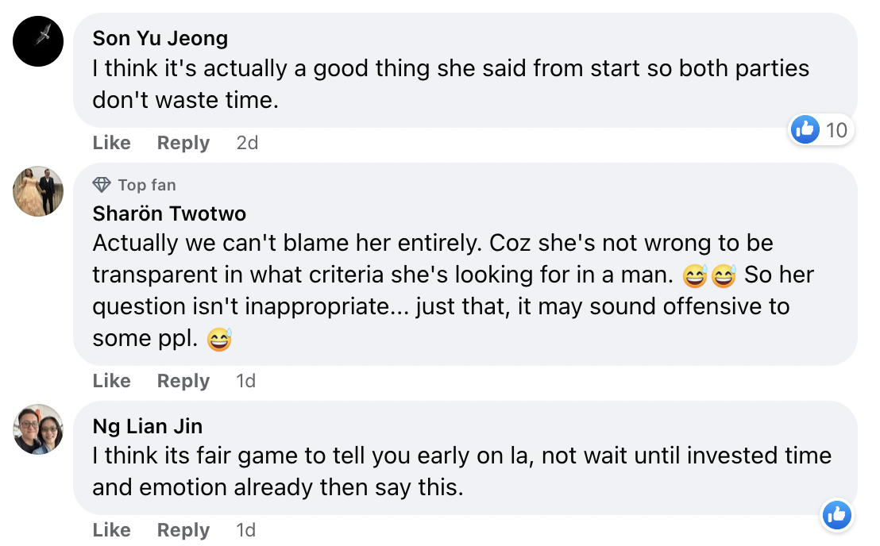Image resolution: width=880 pixels, height=546 pixels.
Task: Reply to Son Yu Jeong's comment
Action: tap(183, 143)
